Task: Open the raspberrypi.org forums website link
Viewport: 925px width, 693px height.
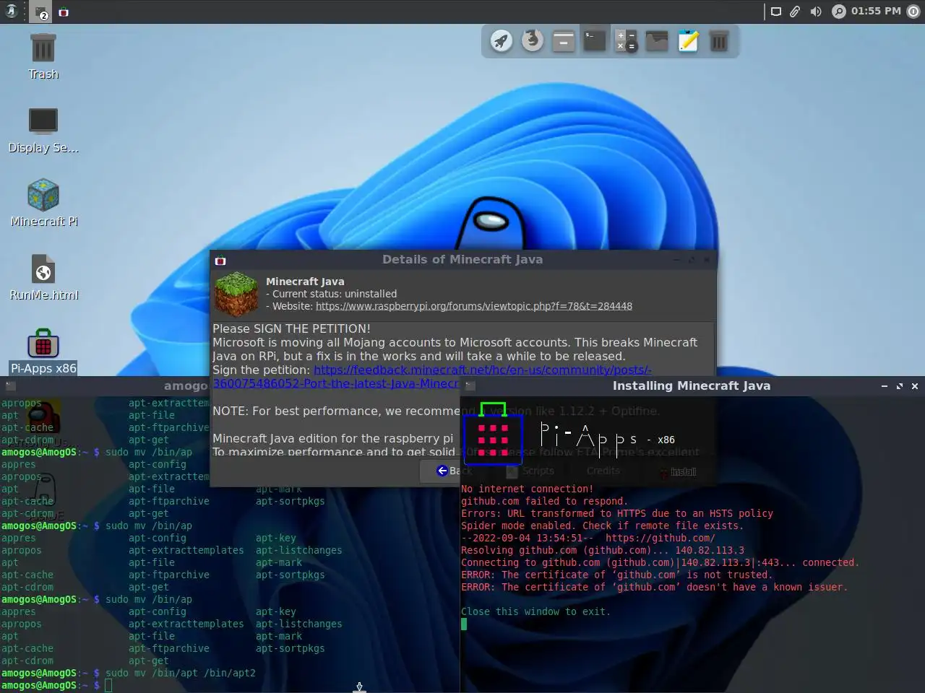Action: coord(474,306)
